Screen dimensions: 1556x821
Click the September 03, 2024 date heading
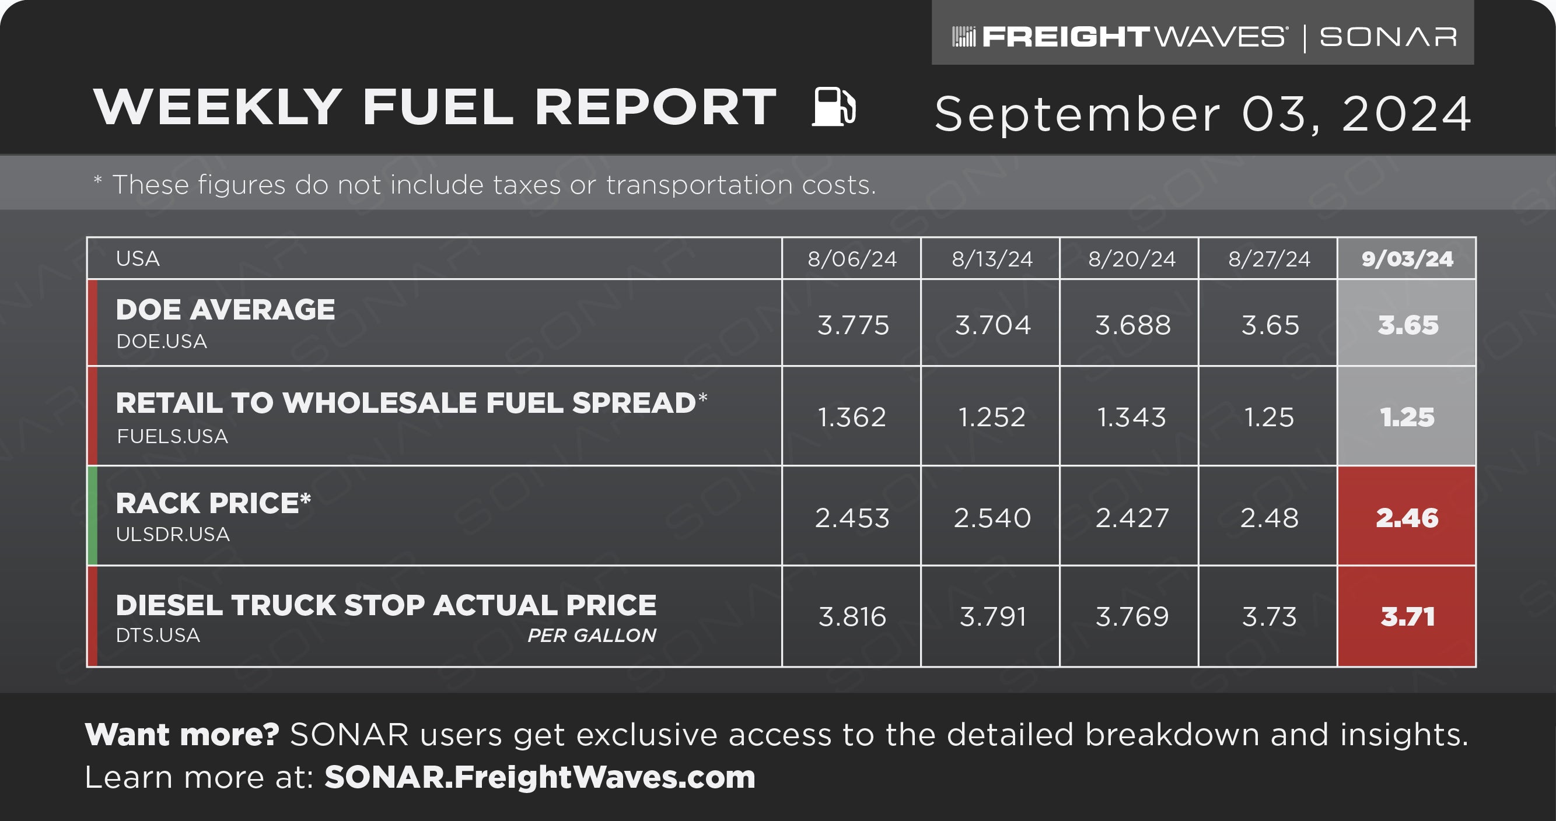pyautogui.click(x=1202, y=114)
